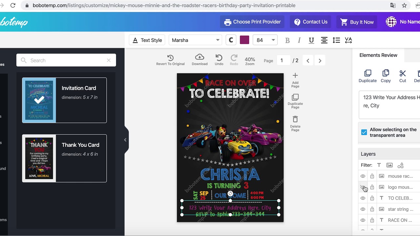The image size is (420, 236).
Task: Lock the RACE ON... layer
Action: pyautogui.click(x=372, y=220)
